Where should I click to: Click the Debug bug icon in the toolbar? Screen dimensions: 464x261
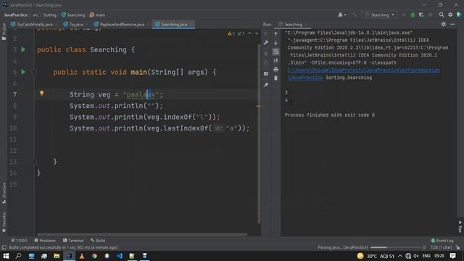[413, 14]
